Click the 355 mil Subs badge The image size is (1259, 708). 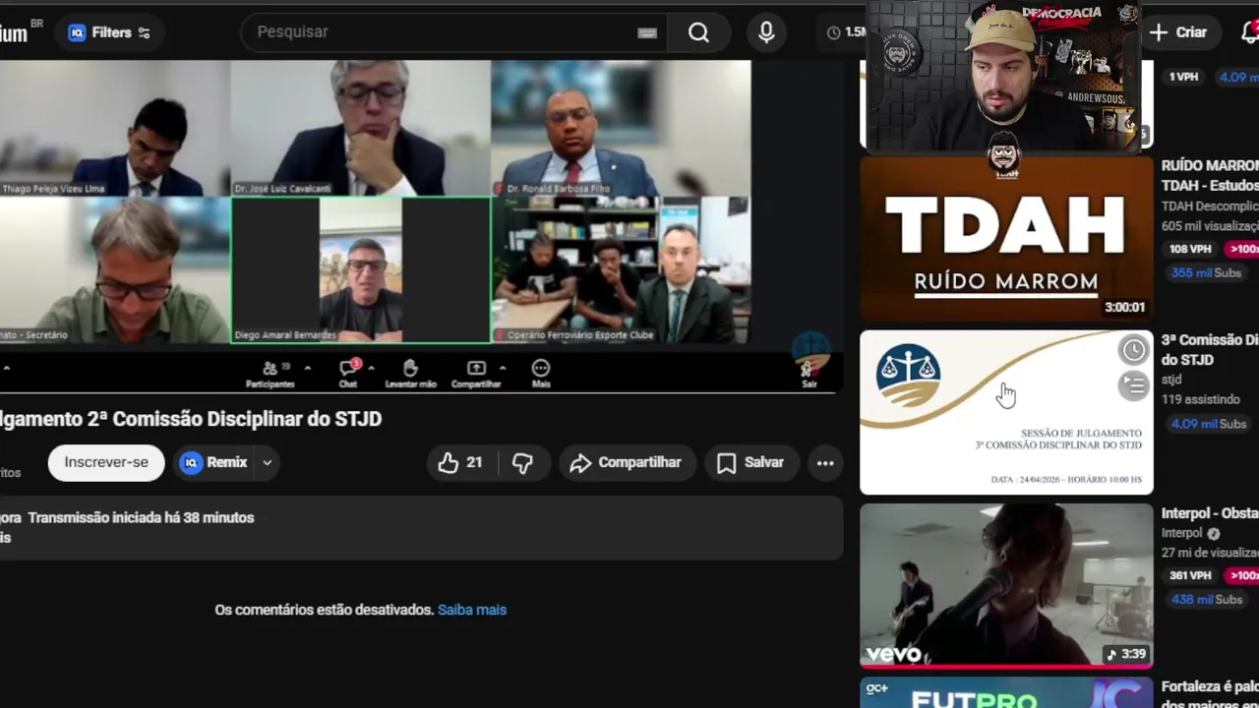(1207, 272)
